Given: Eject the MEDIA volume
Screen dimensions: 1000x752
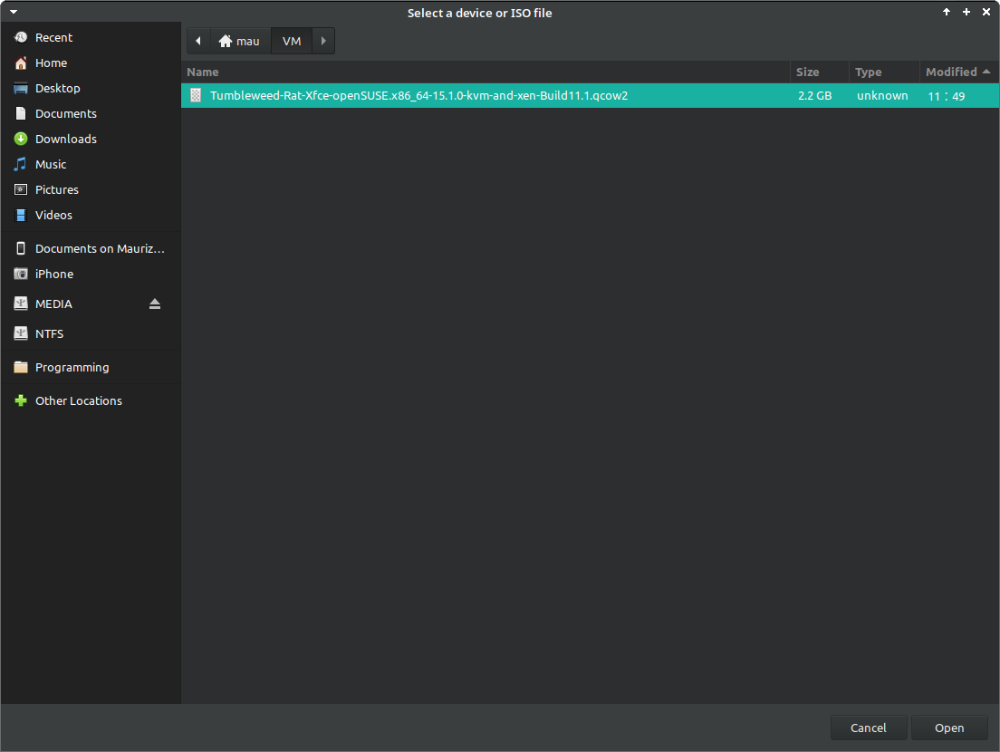Looking at the screenshot, I should (x=155, y=304).
